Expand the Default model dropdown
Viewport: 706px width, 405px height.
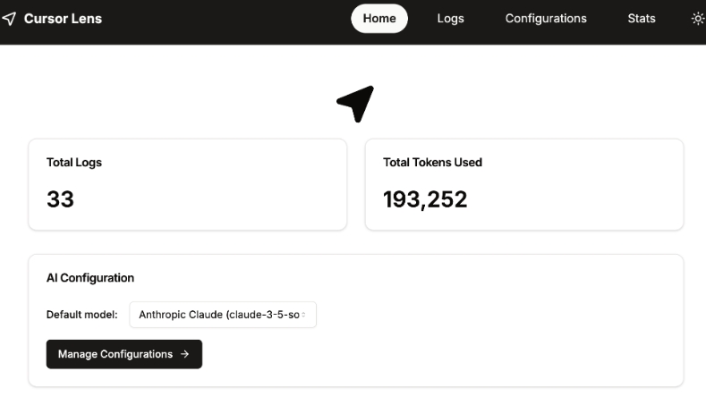point(223,315)
